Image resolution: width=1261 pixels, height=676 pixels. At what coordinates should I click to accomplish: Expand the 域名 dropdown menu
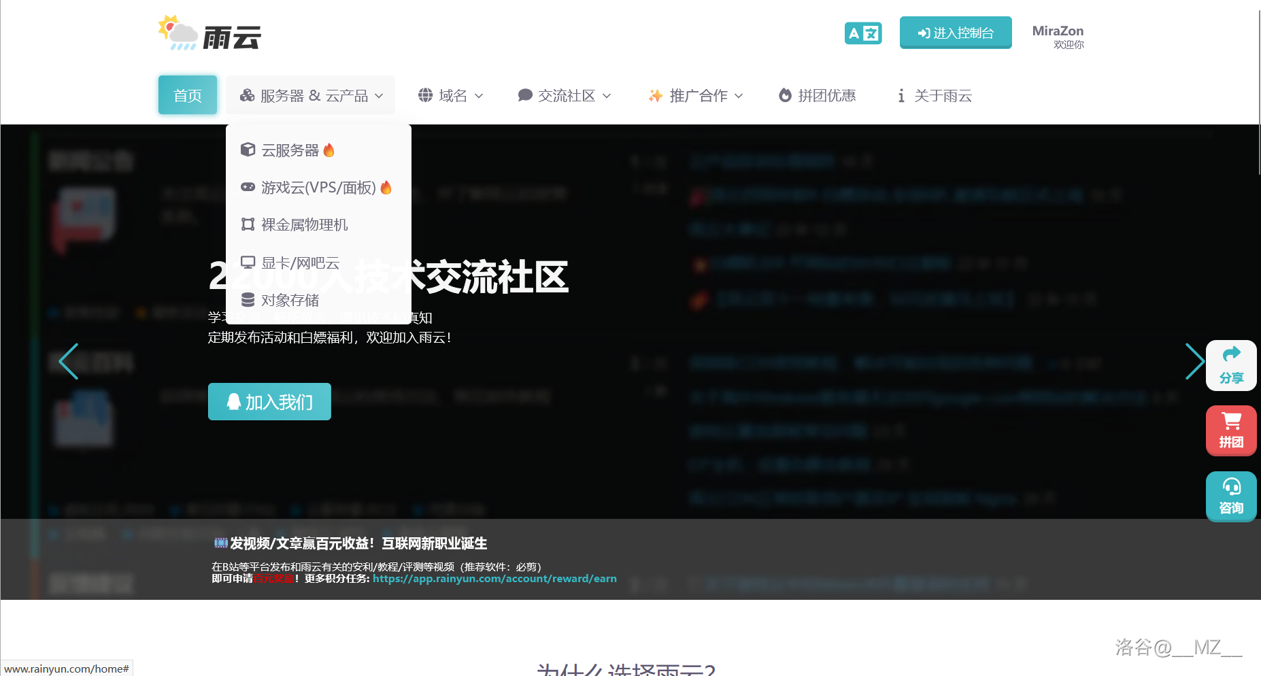click(450, 96)
